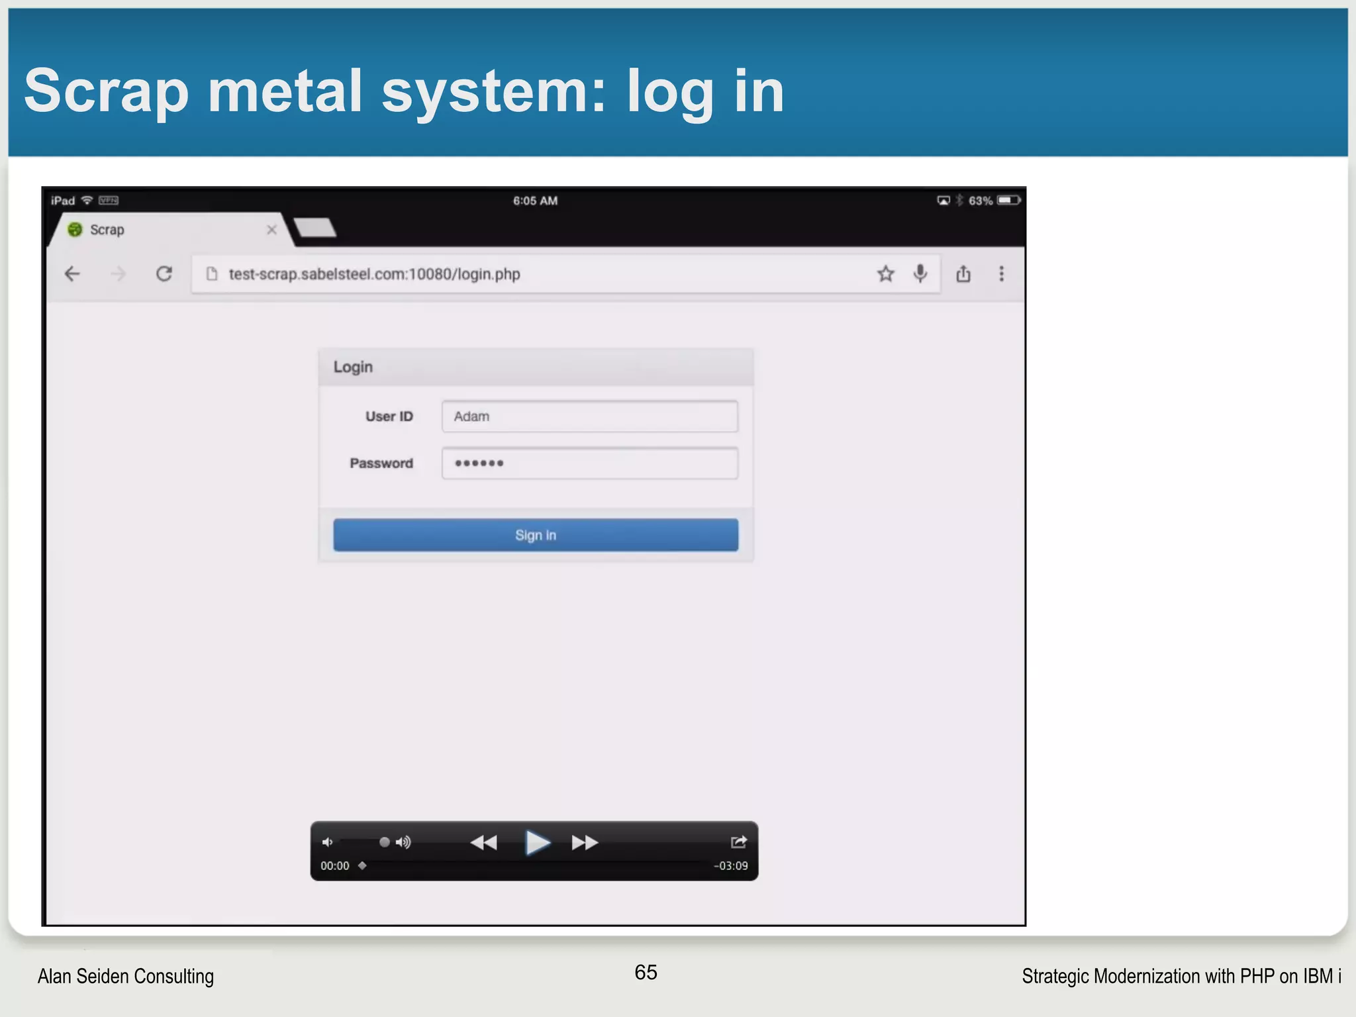1356x1017 pixels.
Task: Click the elapsed time 00:00
Action: pyautogui.click(x=335, y=866)
